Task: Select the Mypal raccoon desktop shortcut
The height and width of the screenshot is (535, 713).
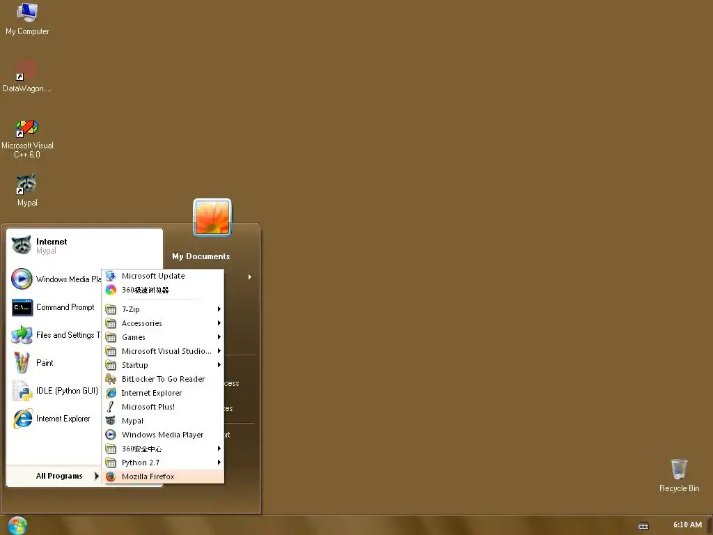Action: (27, 189)
